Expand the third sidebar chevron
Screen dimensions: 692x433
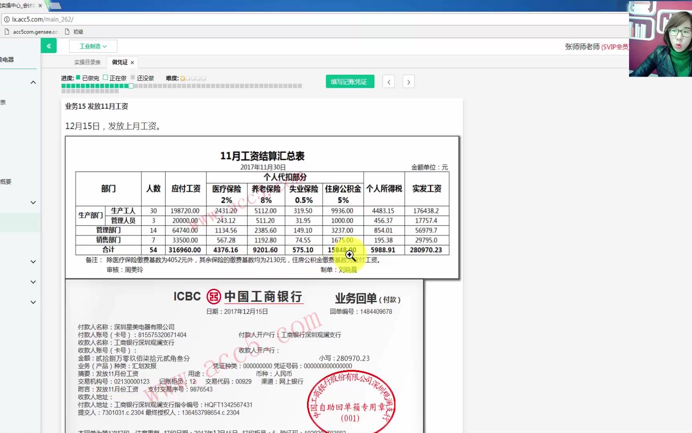[33, 262]
